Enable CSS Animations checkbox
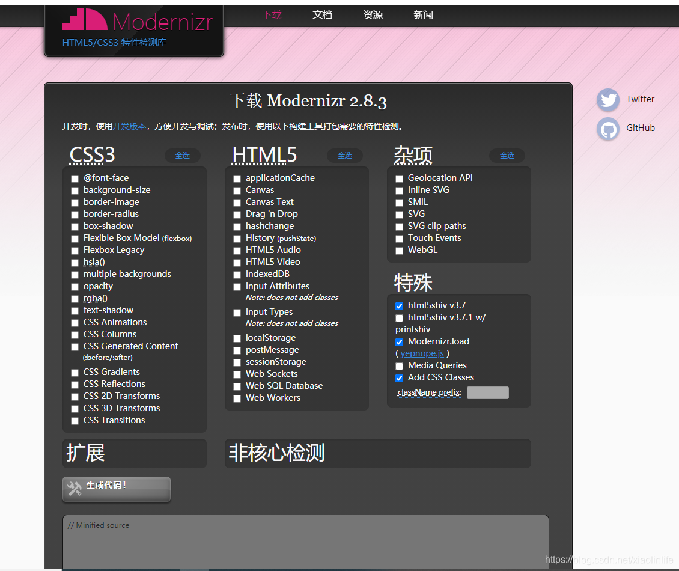 tap(75, 323)
